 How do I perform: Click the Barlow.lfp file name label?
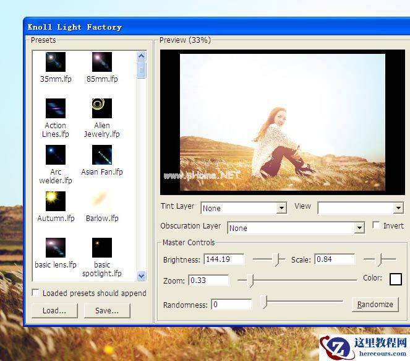pyautogui.click(x=102, y=219)
